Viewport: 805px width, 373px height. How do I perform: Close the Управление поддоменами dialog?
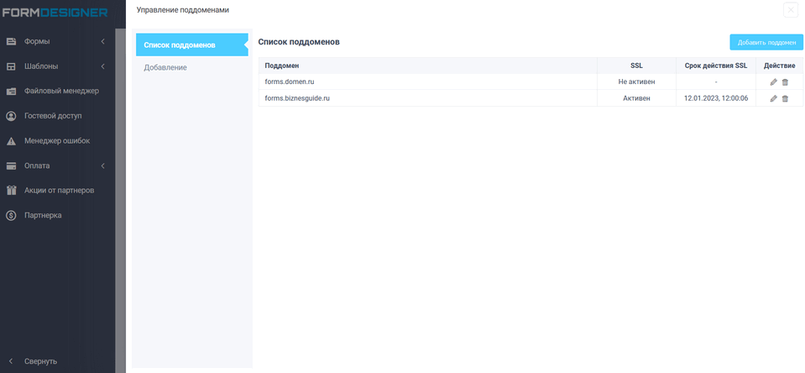click(x=790, y=10)
